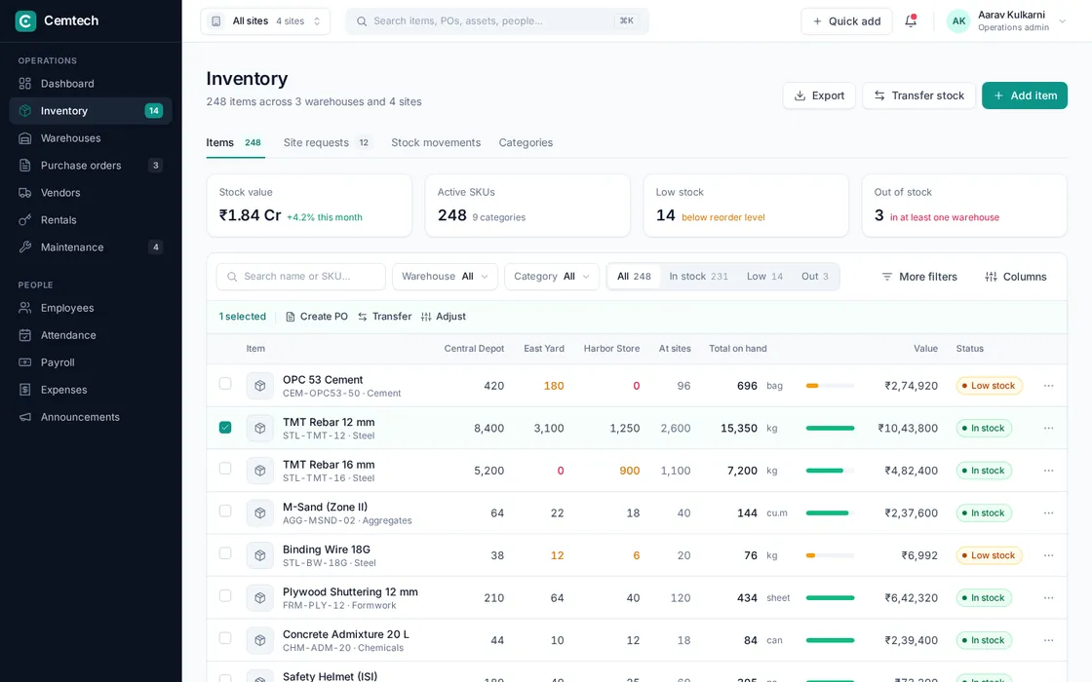Viewport: 1092px width, 682px height.
Task: Click Transfer in selection bar
Action: click(x=384, y=316)
